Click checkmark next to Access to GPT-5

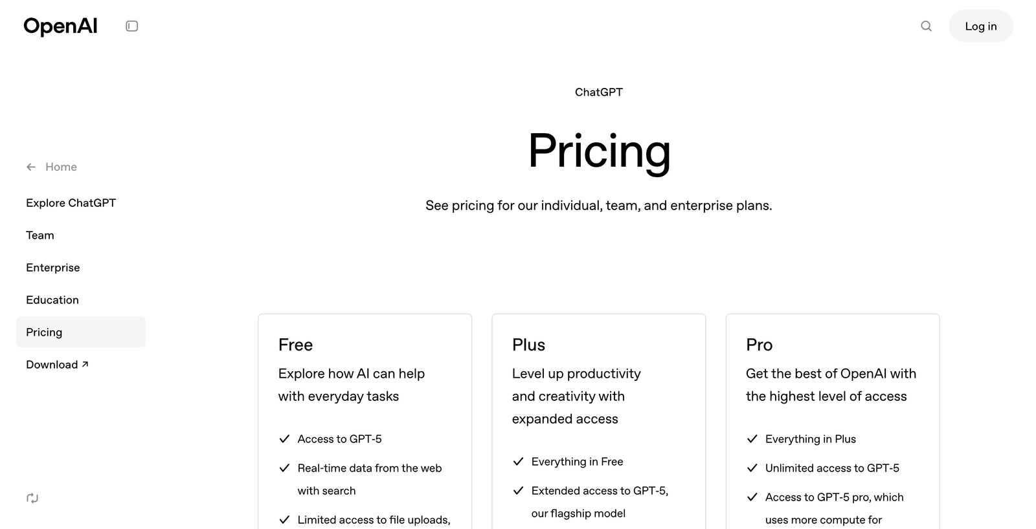click(x=284, y=439)
